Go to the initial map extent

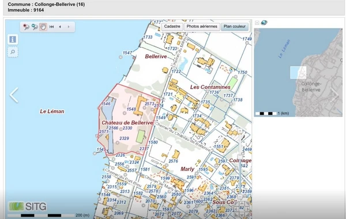(x=52, y=27)
